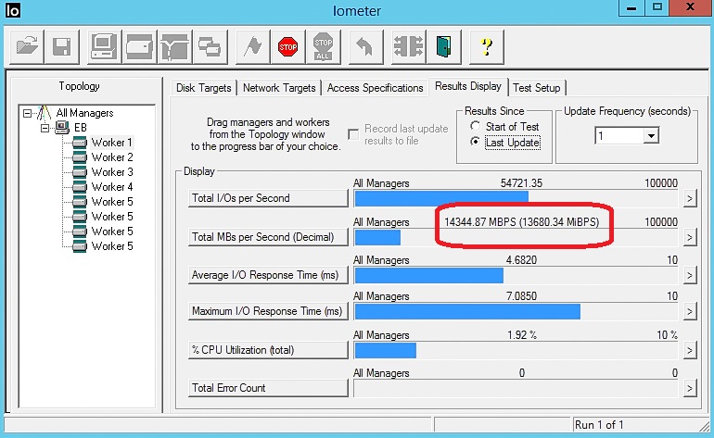714x438 pixels.
Task: Open big meter for Average Response row
Action: point(690,276)
